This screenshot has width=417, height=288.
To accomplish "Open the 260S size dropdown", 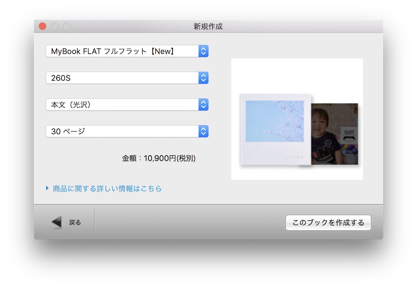I will coord(127,78).
